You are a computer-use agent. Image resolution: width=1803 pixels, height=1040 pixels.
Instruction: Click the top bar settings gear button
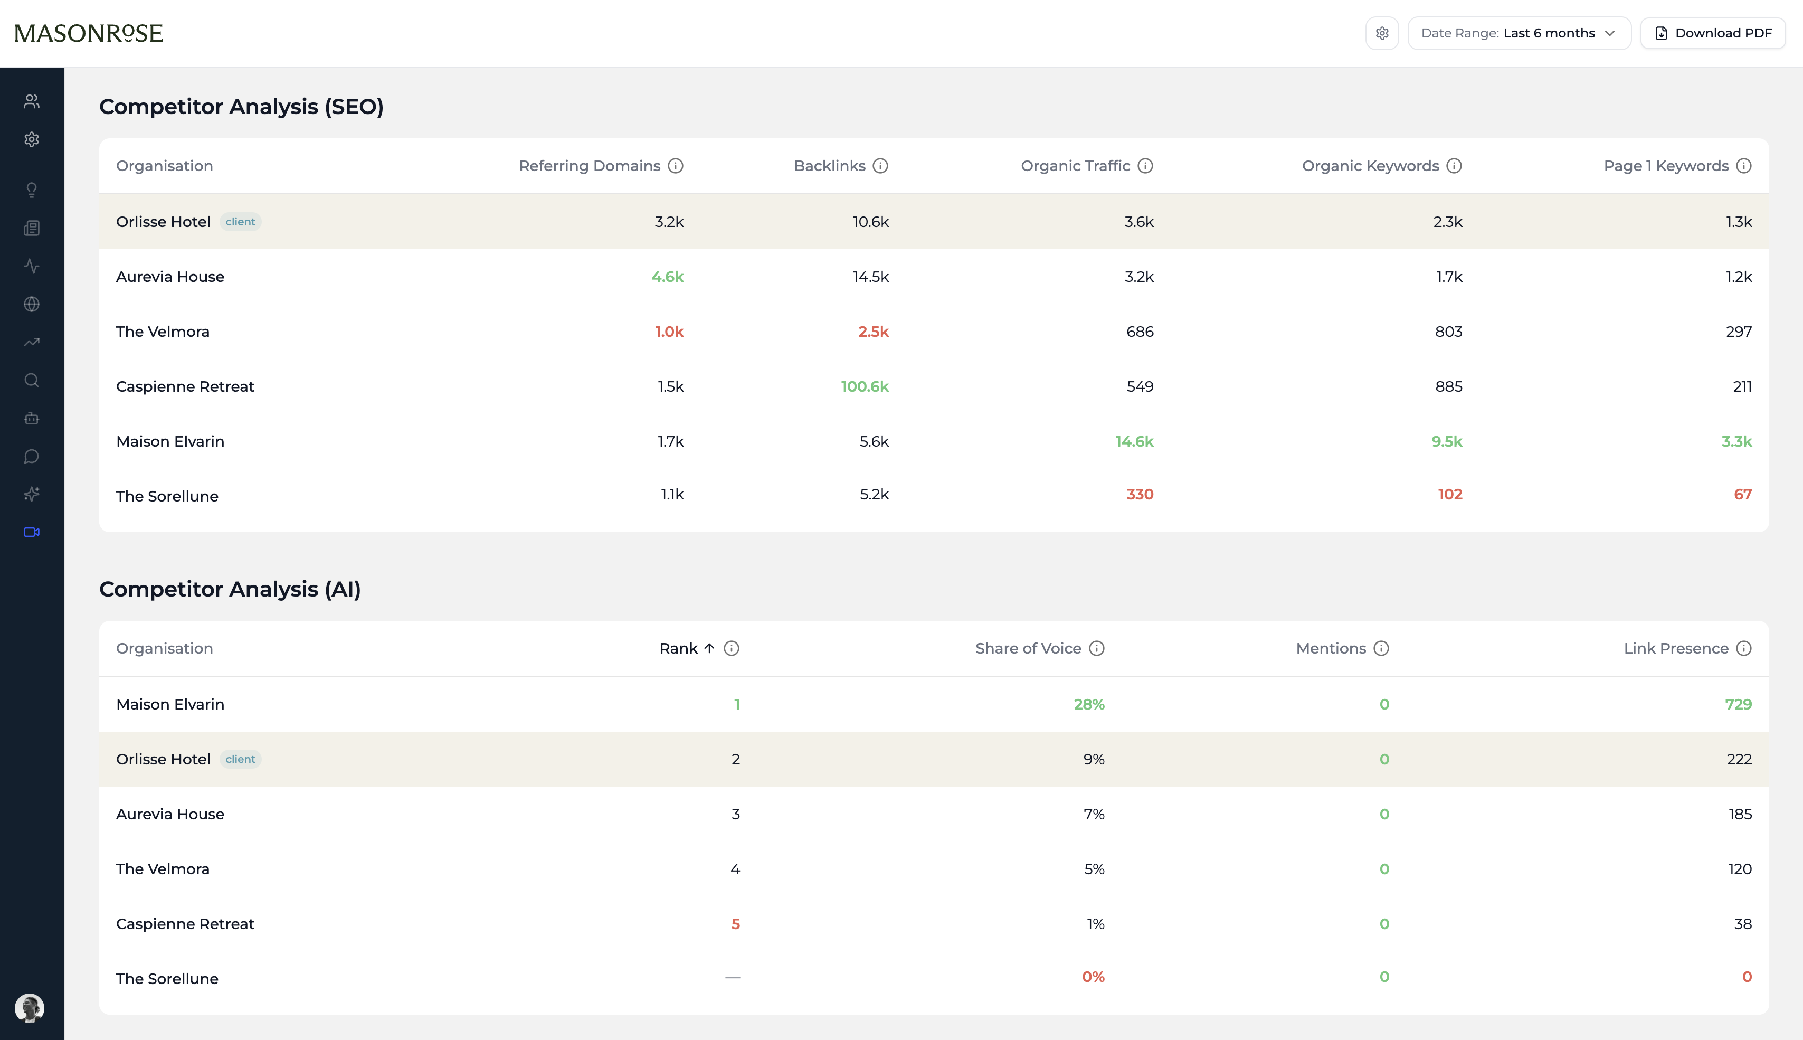(1382, 34)
